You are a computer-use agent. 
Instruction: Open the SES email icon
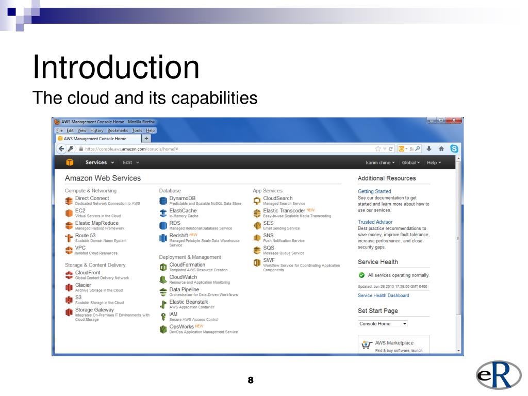pyautogui.click(x=257, y=226)
